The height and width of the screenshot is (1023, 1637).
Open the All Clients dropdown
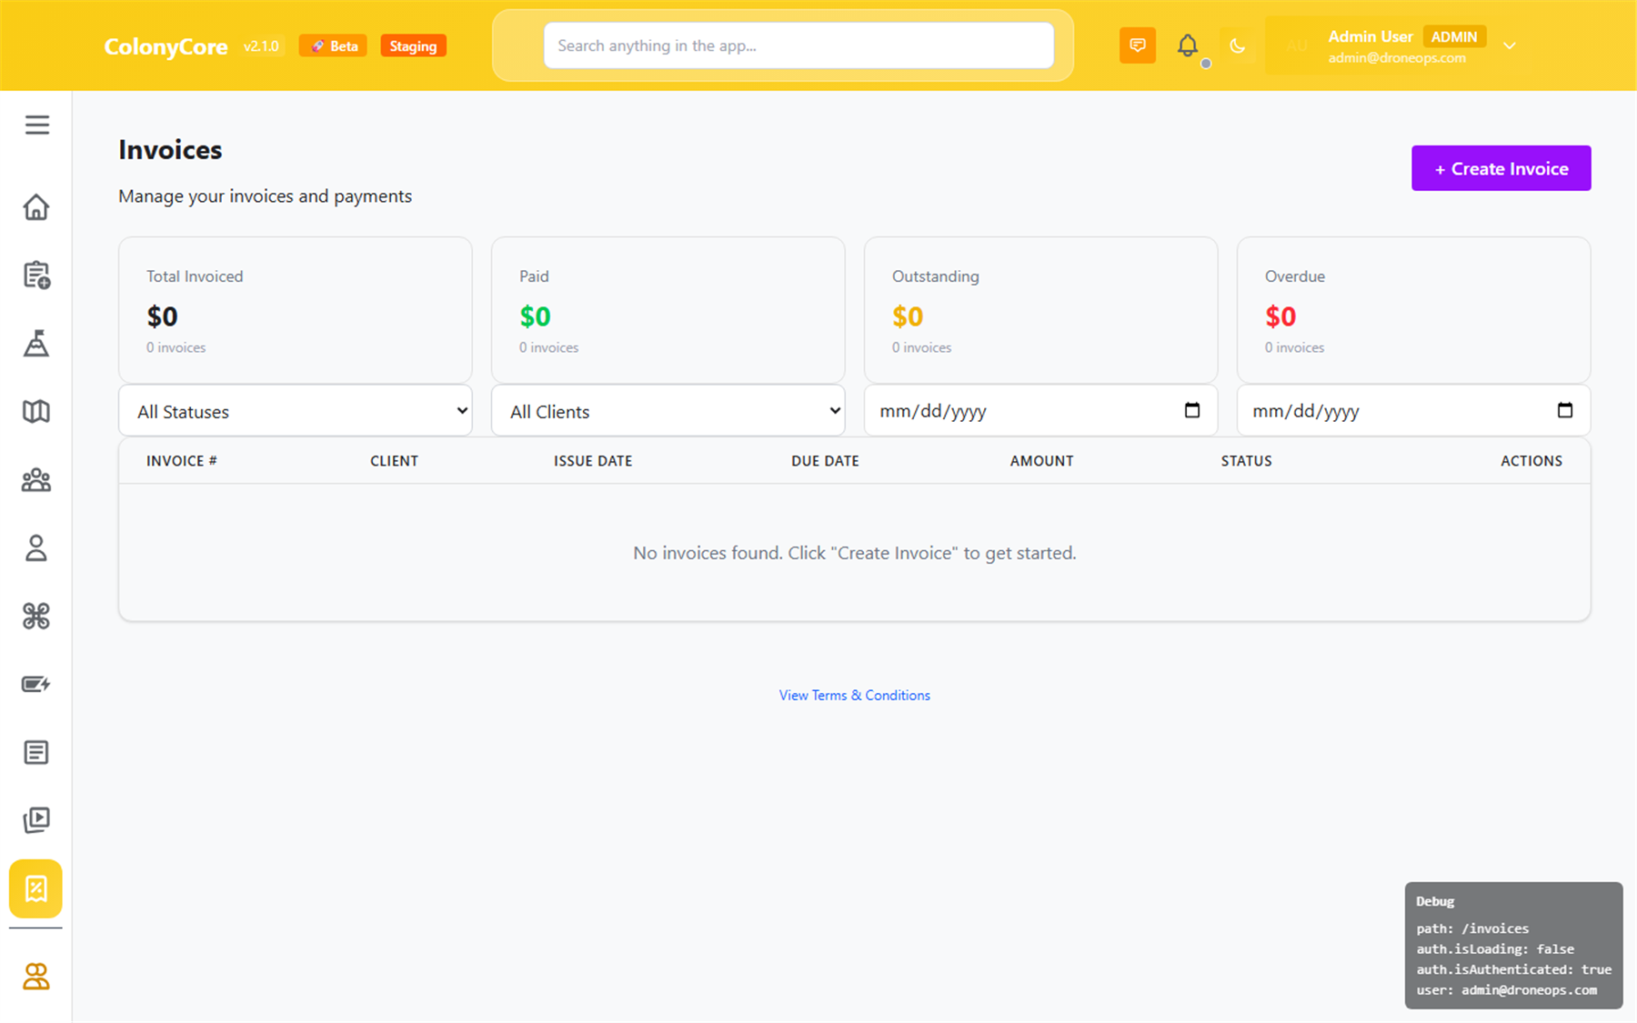pyautogui.click(x=668, y=411)
